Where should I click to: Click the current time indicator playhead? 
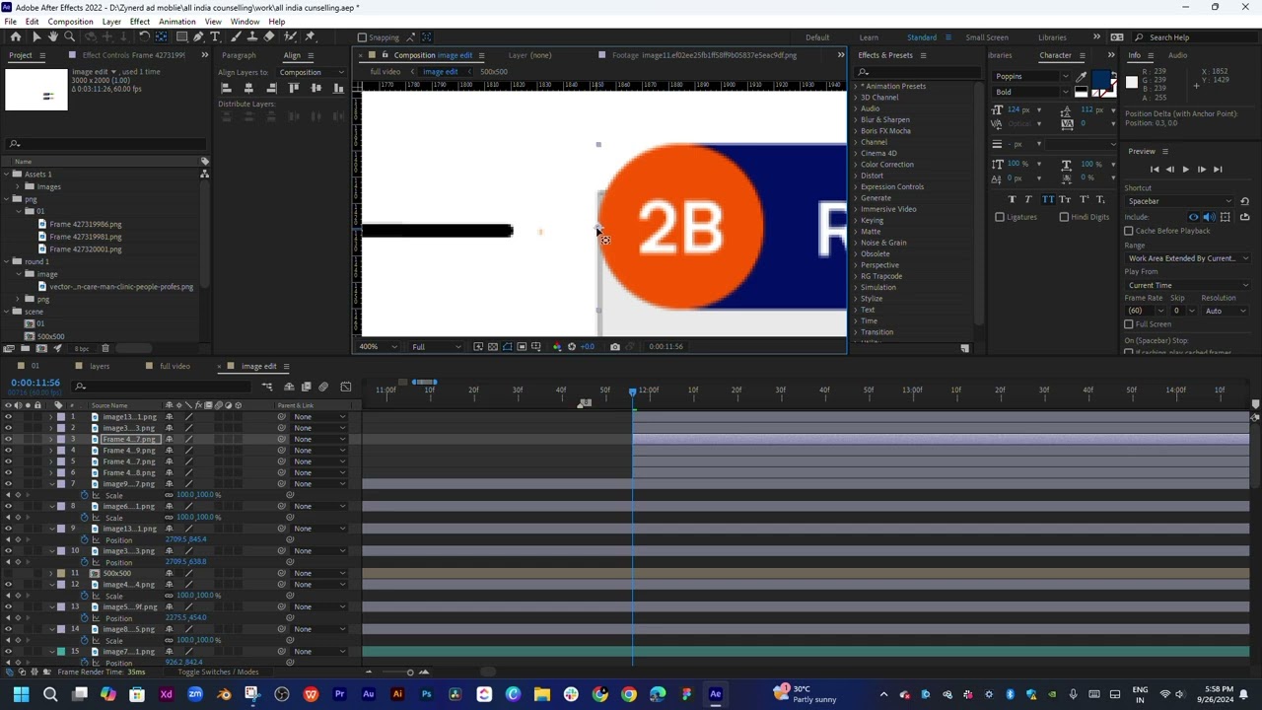(x=632, y=391)
